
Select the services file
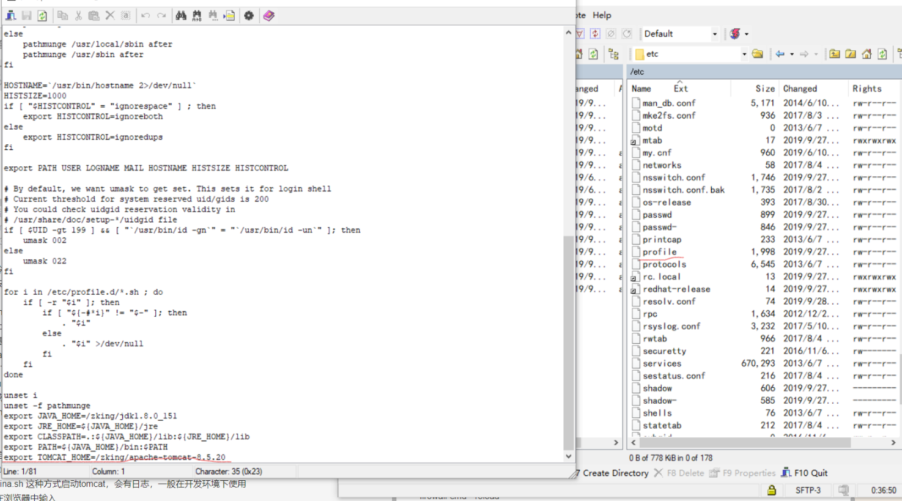pyautogui.click(x=662, y=363)
